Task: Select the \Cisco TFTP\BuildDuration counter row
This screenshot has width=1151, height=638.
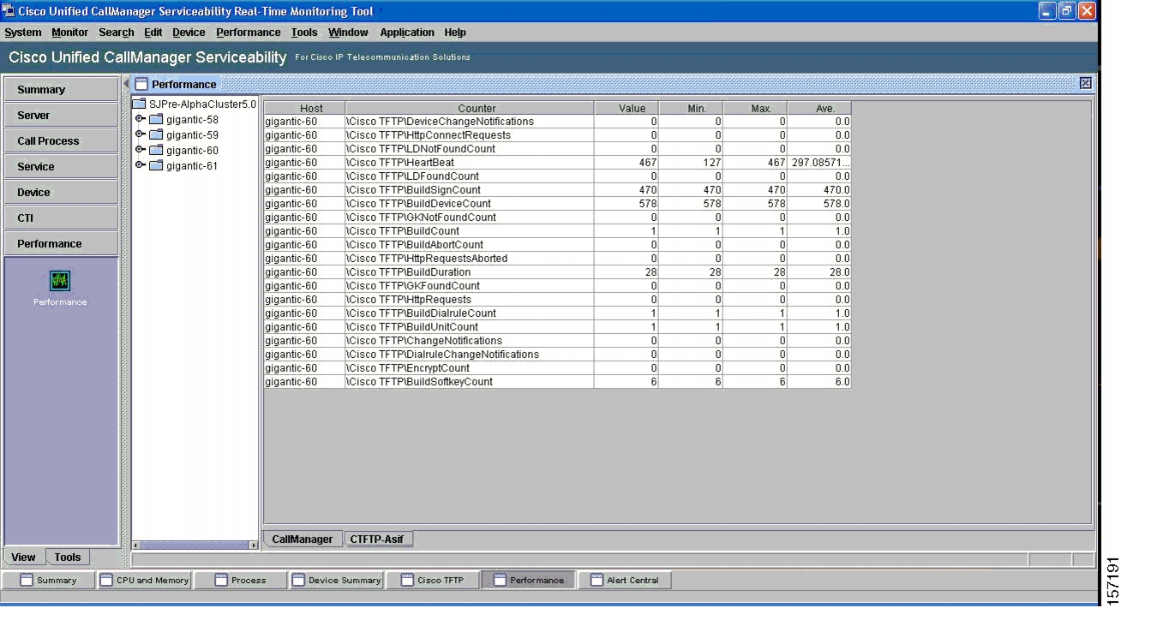Action: (557, 272)
